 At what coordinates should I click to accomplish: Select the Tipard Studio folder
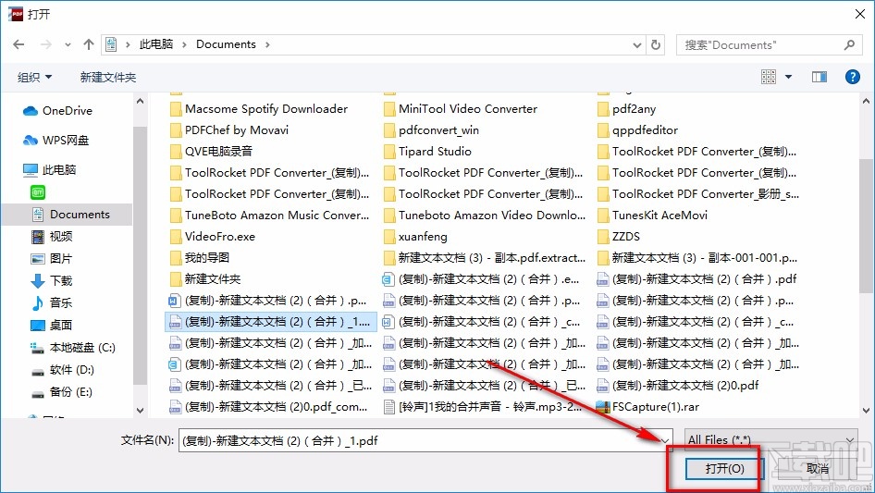pos(427,152)
